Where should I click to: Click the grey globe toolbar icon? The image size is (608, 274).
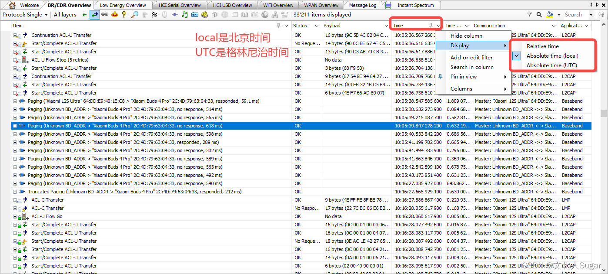click(265, 15)
